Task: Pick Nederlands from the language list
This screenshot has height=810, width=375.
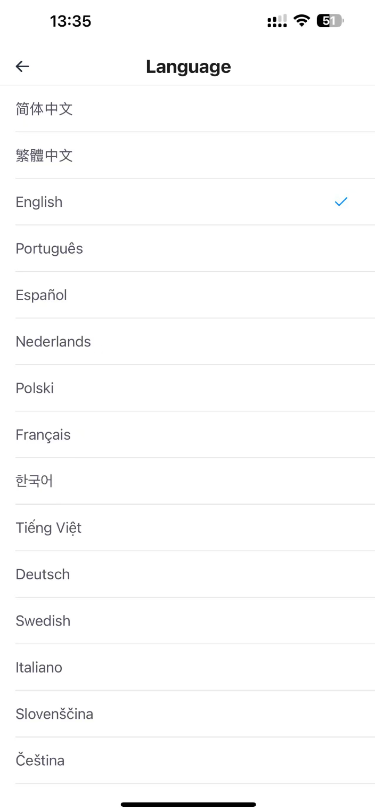Action: click(53, 342)
